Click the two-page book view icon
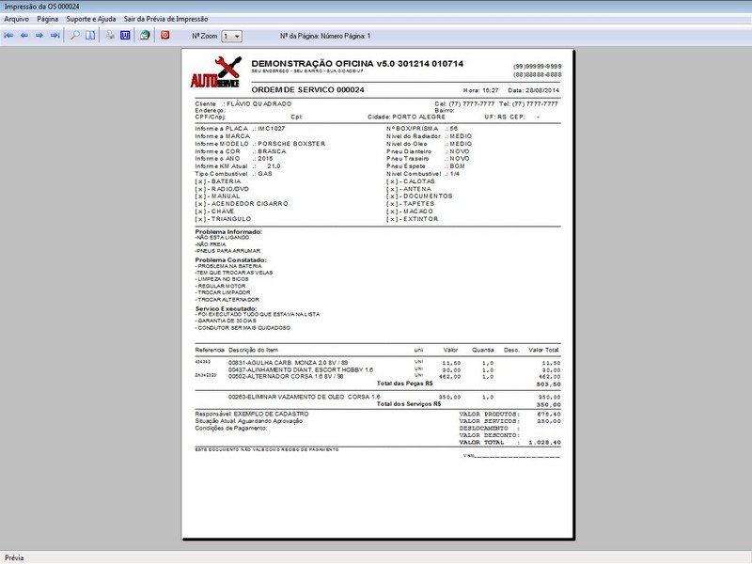This screenshot has width=752, height=564. point(90,36)
